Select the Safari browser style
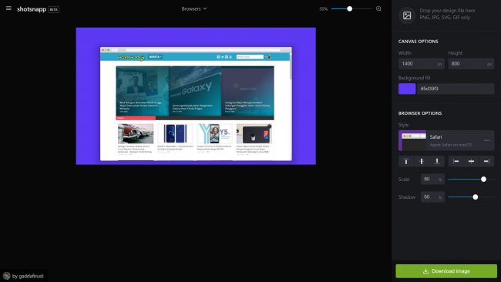Image resolution: width=501 pixels, height=282 pixels. pos(446,140)
